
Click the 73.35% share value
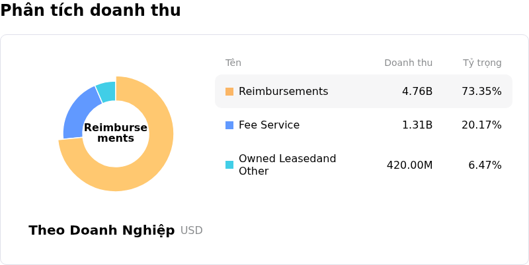(x=481, y=92)
